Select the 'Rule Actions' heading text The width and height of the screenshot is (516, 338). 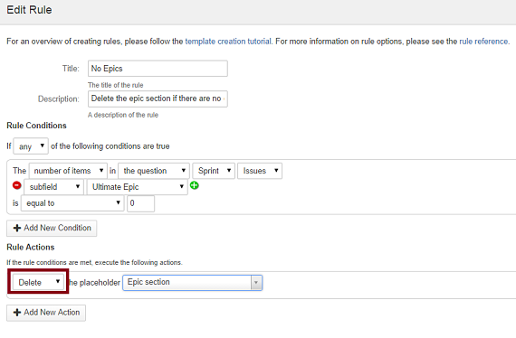coord(31,247)
